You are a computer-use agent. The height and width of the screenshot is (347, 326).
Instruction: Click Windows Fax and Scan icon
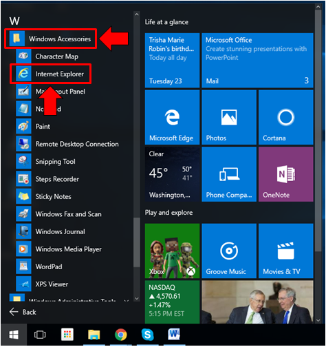click(23, 214)
